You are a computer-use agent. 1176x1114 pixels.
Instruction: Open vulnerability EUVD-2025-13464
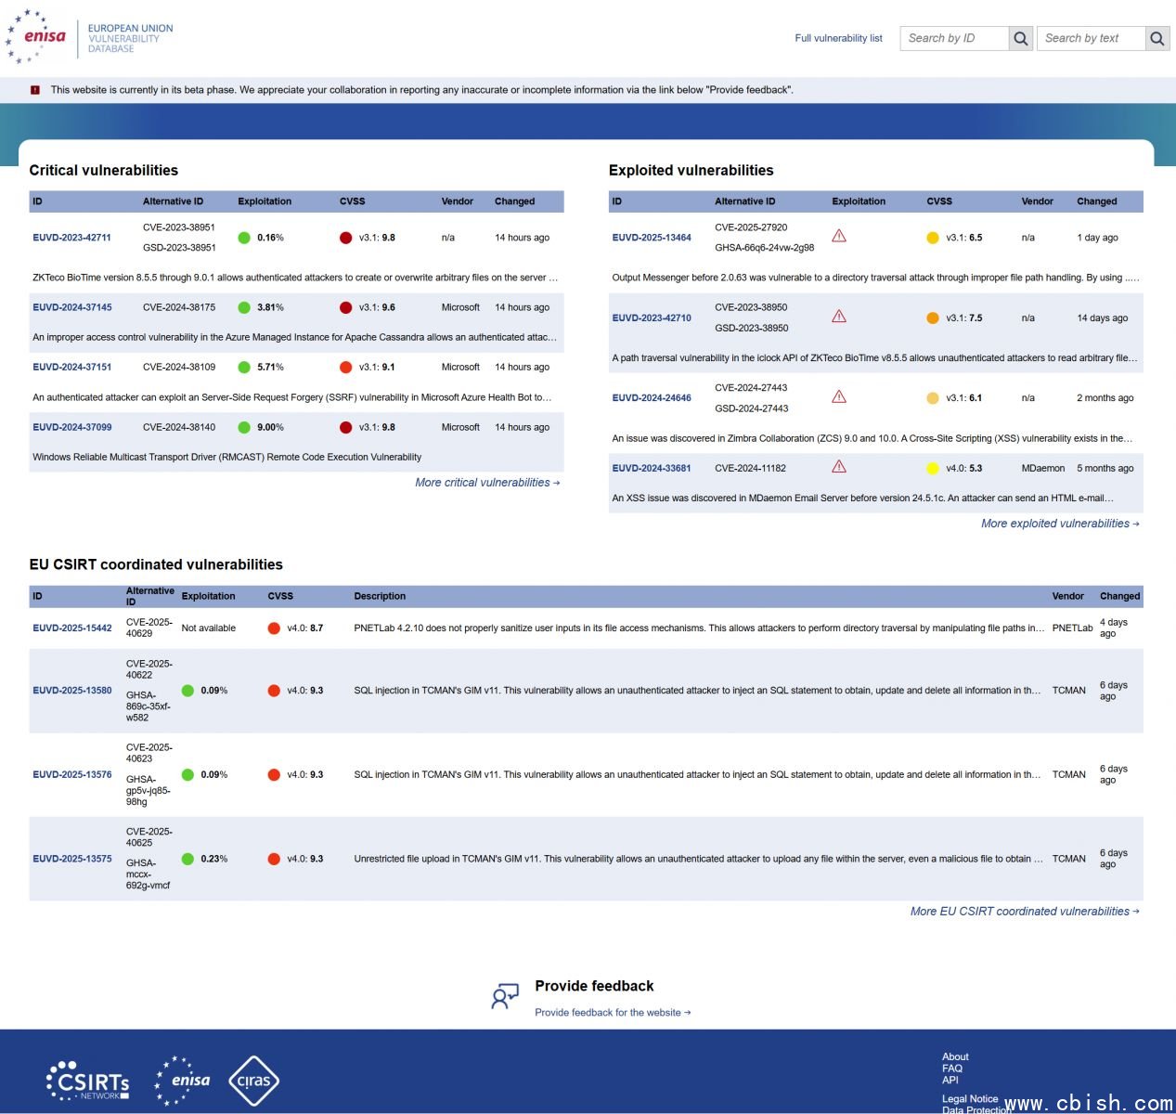click(652, 238)
